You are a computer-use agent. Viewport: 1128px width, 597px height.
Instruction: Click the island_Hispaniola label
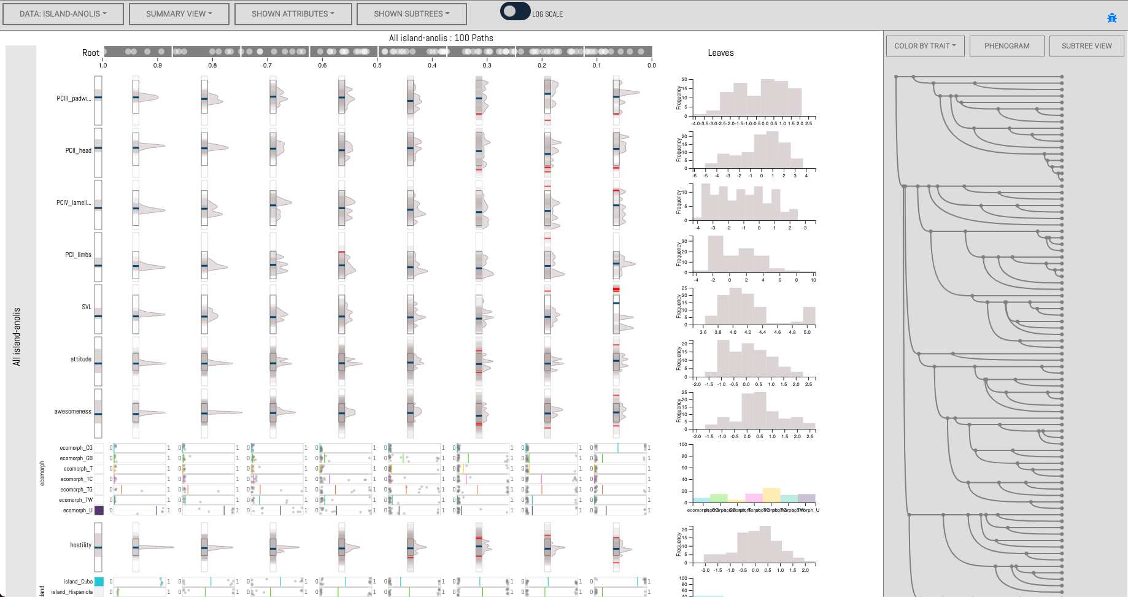coord(72,592)
